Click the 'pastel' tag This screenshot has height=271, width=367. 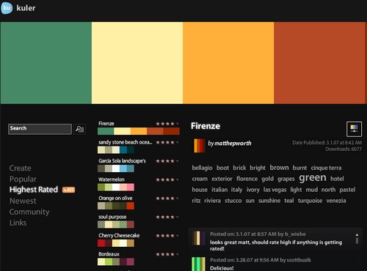347,190
